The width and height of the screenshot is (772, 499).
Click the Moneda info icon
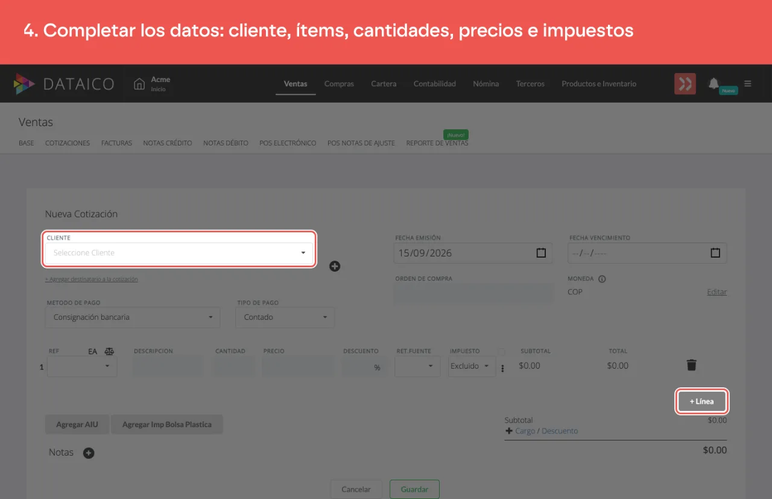click(602, 279)
